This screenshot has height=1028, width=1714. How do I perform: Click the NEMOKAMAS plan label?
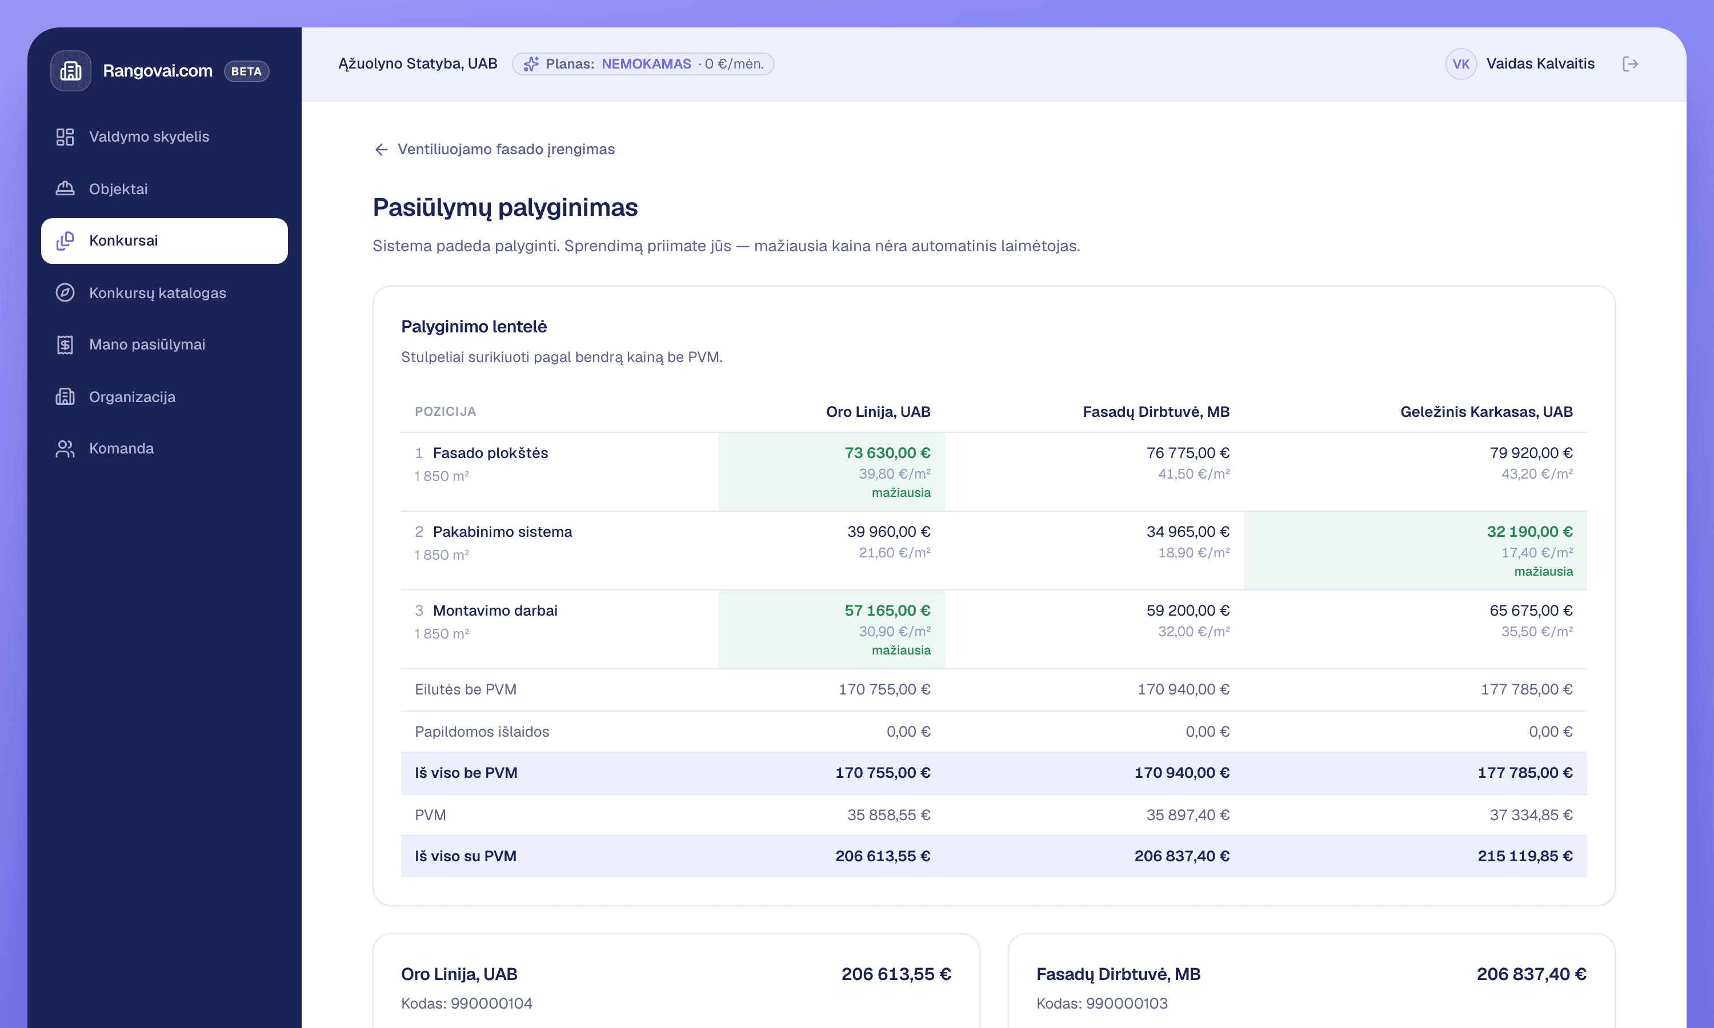point(646,64)
